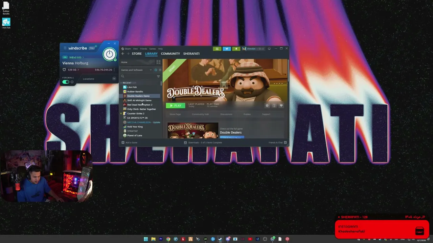Open the COMMUNITY tab in Steam
This screenshot has width=433, height=243.
170,54
